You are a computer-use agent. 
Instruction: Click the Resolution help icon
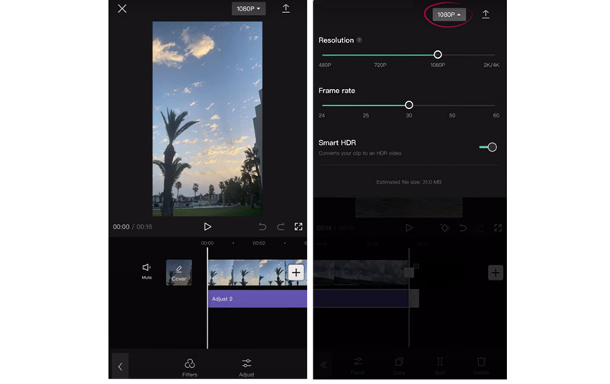pyautogui.click(x=359, y=40)
